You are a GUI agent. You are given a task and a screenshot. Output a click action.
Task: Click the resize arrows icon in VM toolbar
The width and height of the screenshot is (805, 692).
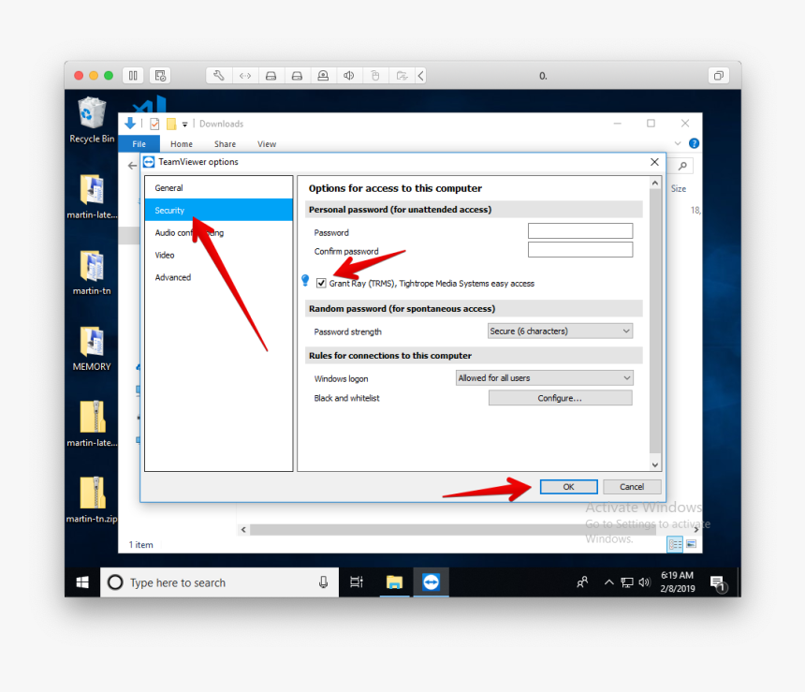click(245, 76)
